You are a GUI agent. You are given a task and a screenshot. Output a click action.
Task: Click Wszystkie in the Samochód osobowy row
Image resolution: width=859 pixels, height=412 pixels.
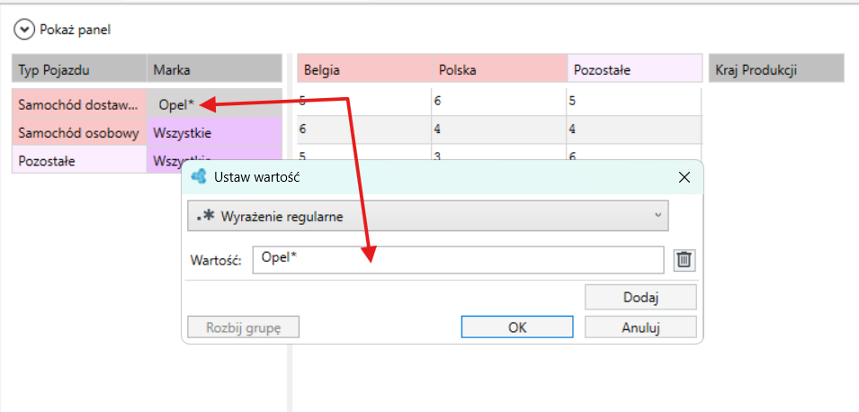click(214, 132)
